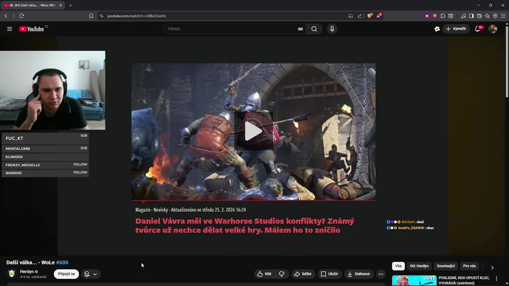Open the YouTube hamburger guide menu

coord(10,29)
